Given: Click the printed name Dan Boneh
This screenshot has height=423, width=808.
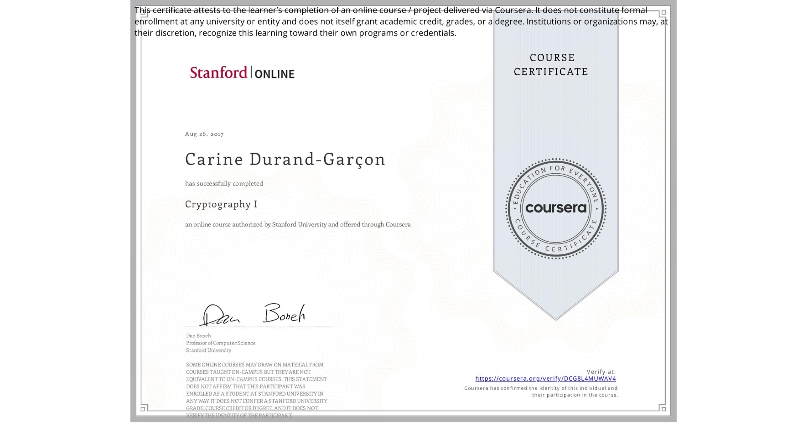Looking at the screenshot, I should click(x=198, y=335).
